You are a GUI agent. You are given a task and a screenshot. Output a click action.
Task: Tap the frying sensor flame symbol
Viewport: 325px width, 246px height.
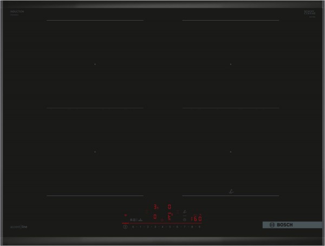click(x=162, y=220)
